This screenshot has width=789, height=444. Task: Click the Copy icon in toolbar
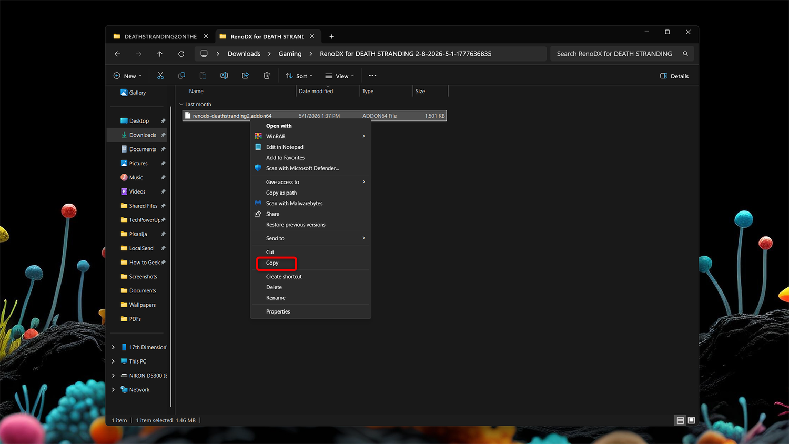181,76
